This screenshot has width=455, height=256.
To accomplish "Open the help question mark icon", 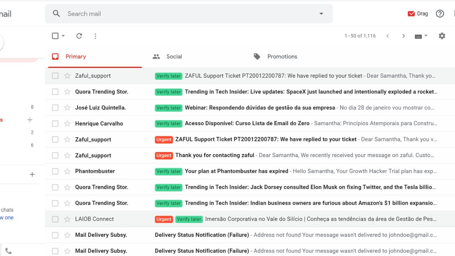I will 440,14.
